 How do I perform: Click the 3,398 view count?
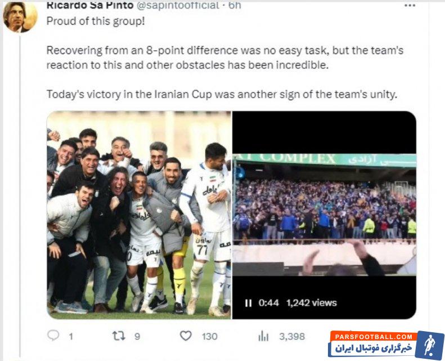292,337
